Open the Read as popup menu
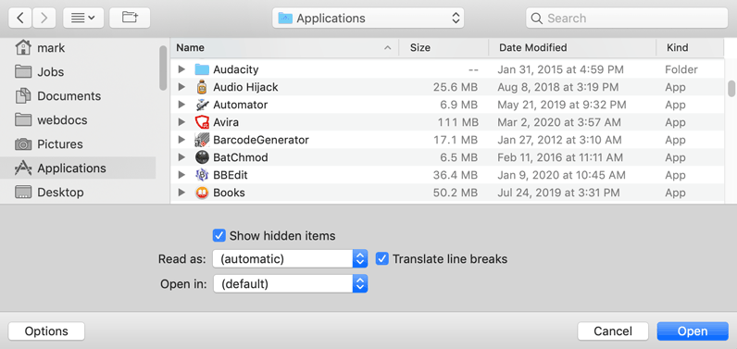This screenshot has height=349, width=737. coord(290,259)
